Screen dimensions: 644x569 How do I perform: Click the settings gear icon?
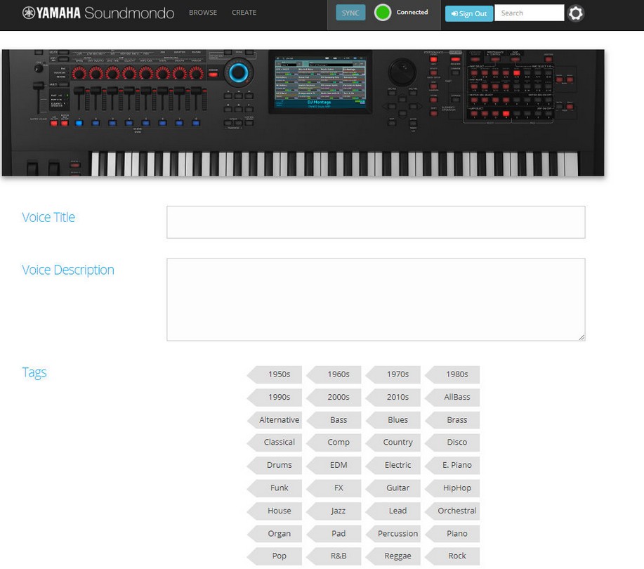[576, 13]
